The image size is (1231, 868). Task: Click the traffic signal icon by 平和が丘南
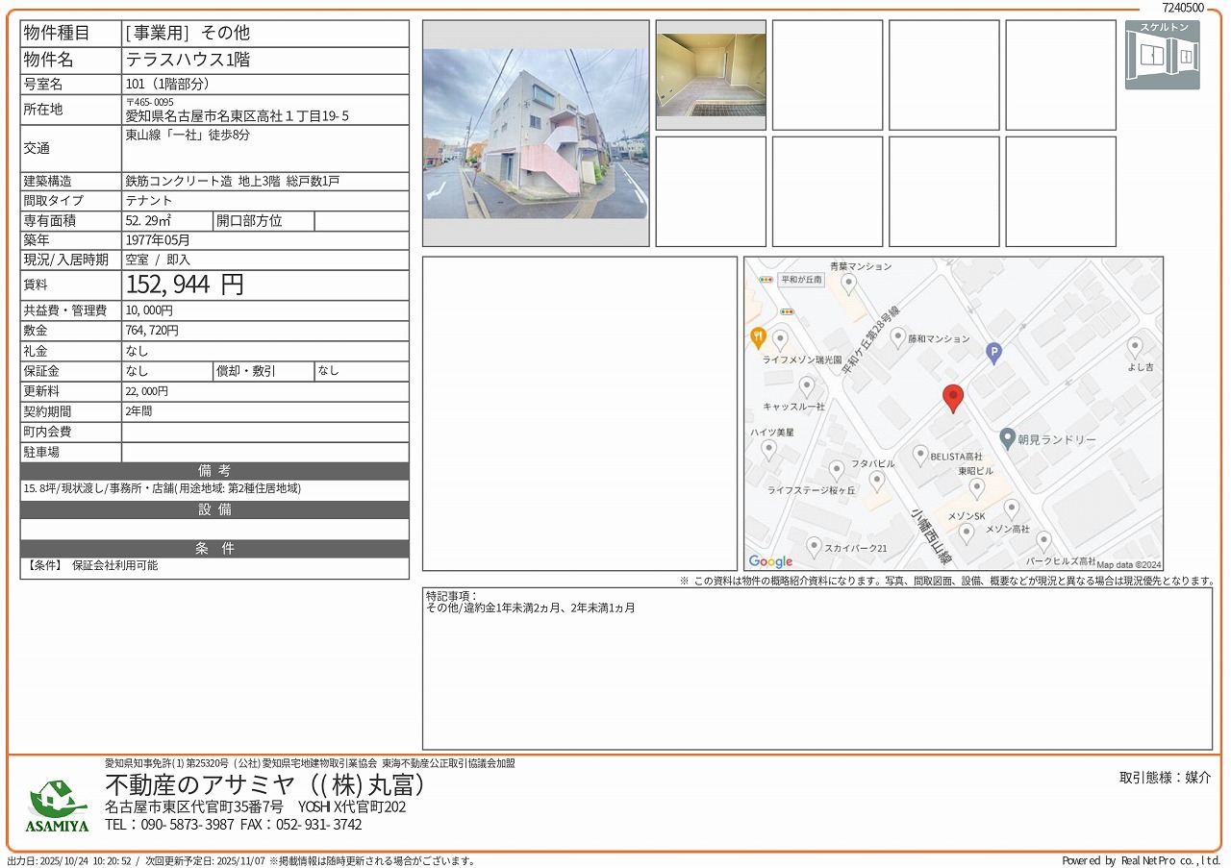766,280
